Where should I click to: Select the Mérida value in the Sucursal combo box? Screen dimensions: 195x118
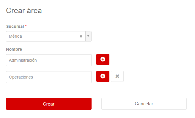[x=15, y=36]
